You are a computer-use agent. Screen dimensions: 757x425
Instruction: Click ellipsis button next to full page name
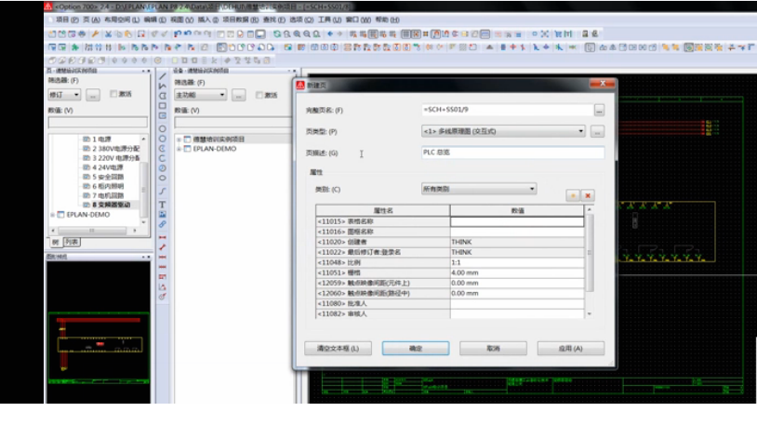click(599, 111)
